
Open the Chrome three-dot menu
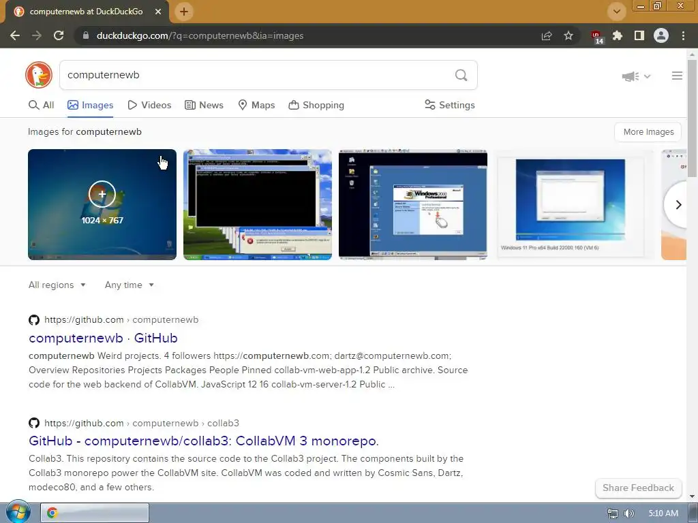(683, 35)
